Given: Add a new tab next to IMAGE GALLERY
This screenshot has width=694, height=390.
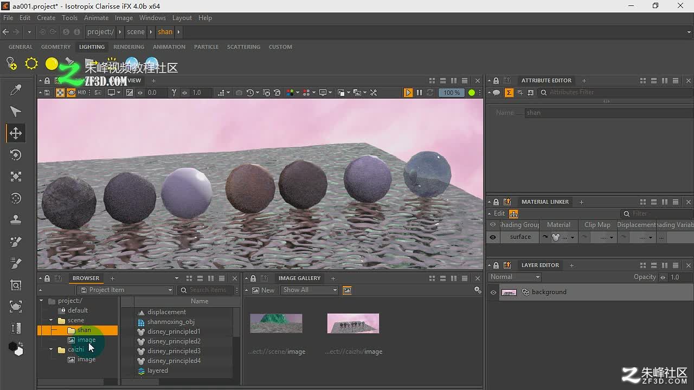Looking at the screenshot, I should coord(333,278).
